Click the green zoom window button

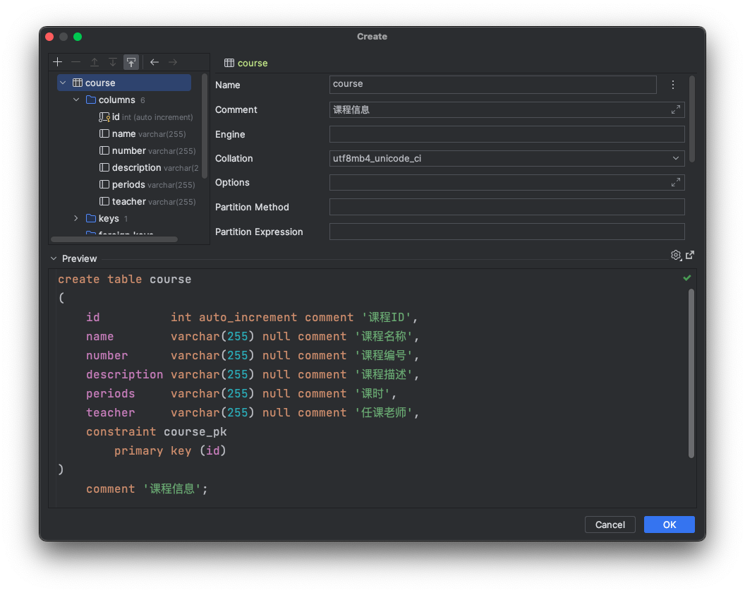(78, 37)
